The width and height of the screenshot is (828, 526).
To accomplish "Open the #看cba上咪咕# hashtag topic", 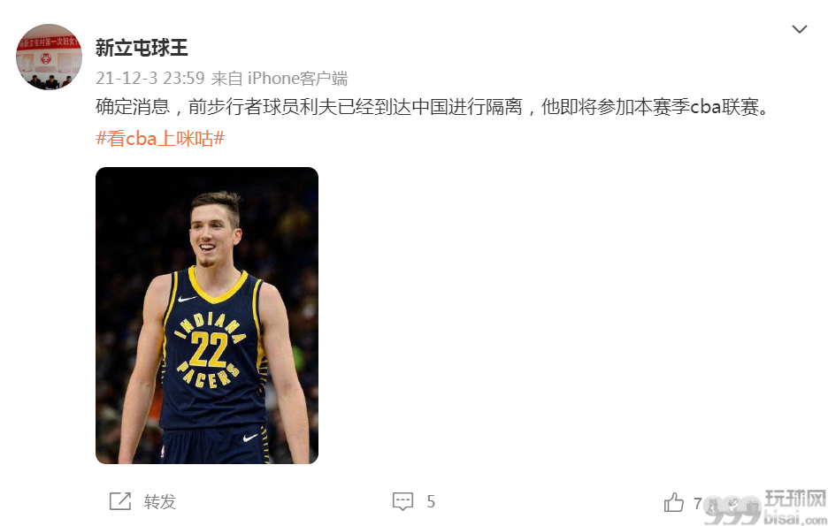I will pyautogui.click(x=160, y=138).
